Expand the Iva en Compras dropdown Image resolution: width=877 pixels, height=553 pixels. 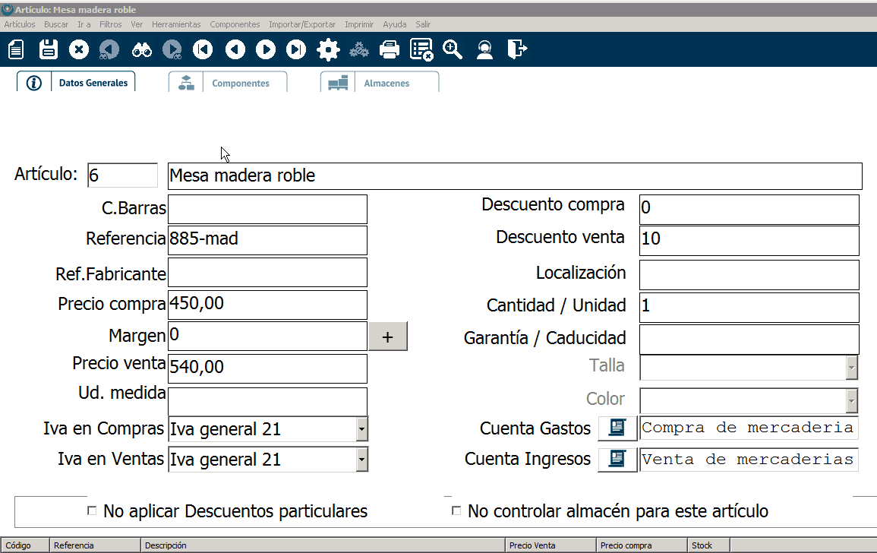pos(361,429)
